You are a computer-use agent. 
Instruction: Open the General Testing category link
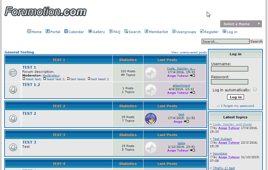pos(19,52)
